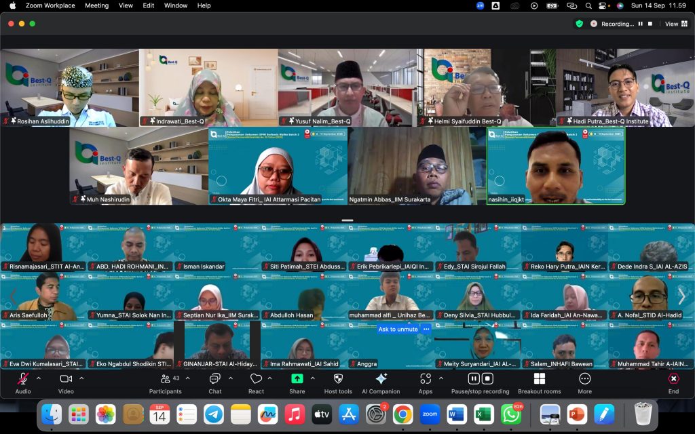
Task: Click the Share screen icon
Action: [297, 379]
